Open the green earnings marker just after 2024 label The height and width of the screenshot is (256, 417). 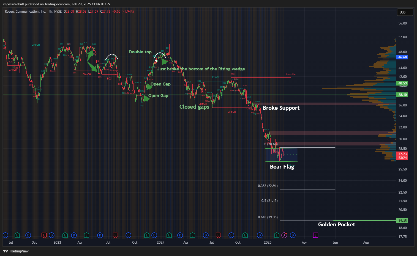point(169,235)
